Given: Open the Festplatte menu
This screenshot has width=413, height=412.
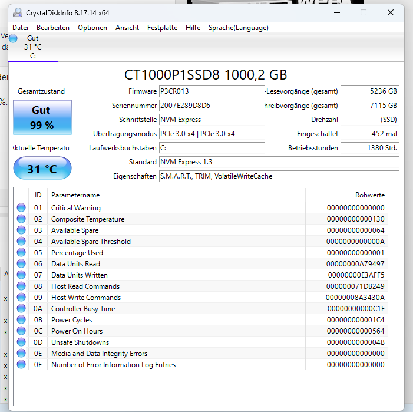Looking at the screenshot, I should (x=162, y=28).
